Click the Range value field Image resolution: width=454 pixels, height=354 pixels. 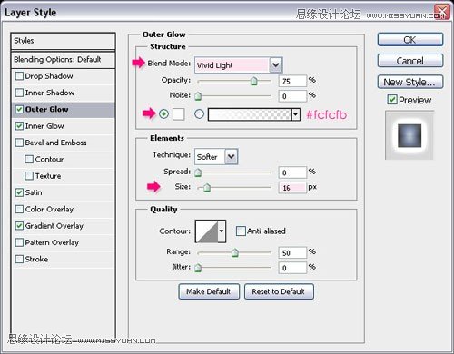coord(292,252)
